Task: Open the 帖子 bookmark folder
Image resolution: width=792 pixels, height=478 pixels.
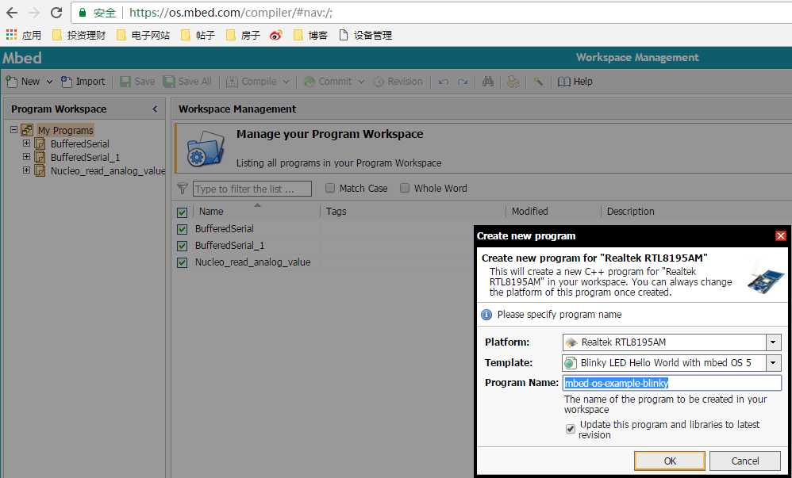Action: [198, 35]
